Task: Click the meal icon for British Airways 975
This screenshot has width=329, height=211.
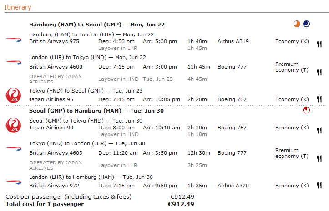Action: point(319,44)
